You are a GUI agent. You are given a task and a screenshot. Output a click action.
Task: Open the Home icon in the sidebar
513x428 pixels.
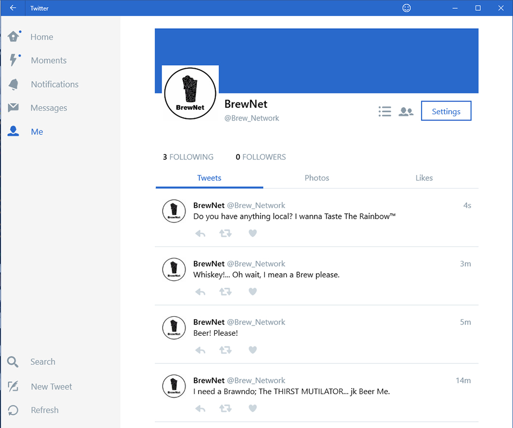pyautogui.click(x=14, y=36)
